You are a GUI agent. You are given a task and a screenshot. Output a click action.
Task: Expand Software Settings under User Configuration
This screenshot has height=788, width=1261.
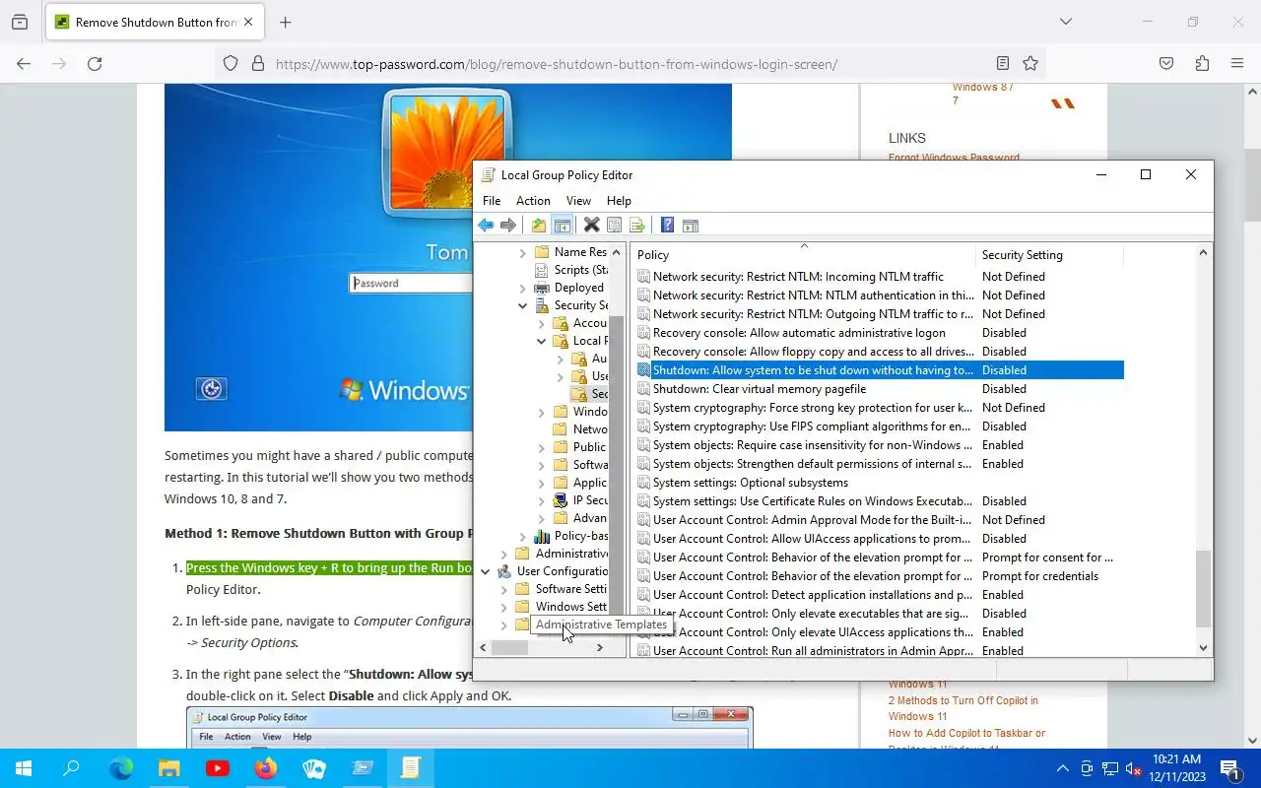point(503,589)
